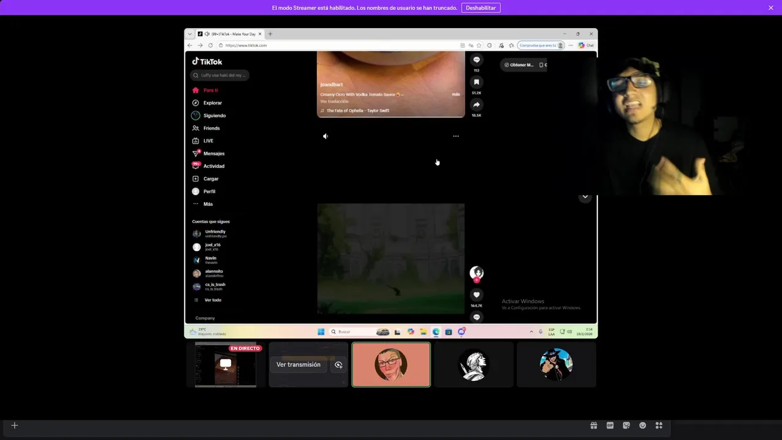This screenshot has width=782, height=440.
Task: Open Mensajes in the sidebar
Action: pos(208,153)
